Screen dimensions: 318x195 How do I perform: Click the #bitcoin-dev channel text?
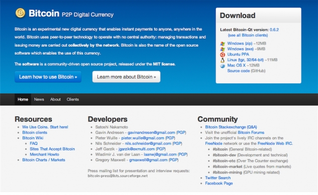[224, 155]
